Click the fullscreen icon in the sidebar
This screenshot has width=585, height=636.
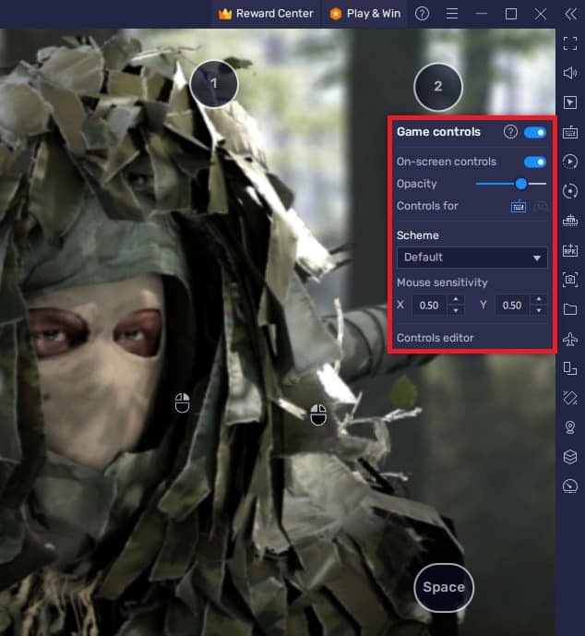(569, 43)
